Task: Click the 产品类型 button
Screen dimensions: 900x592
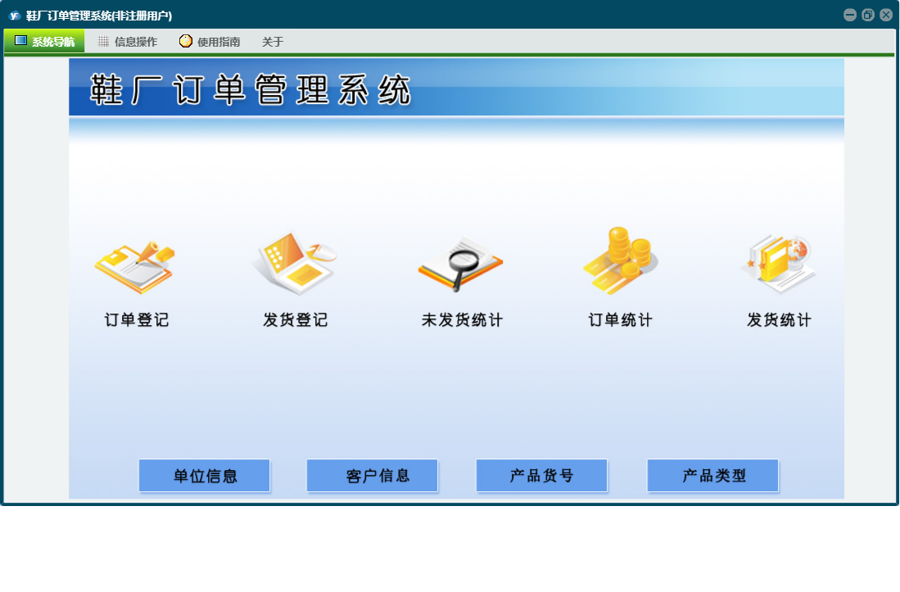Action: (x=713, y=476)
